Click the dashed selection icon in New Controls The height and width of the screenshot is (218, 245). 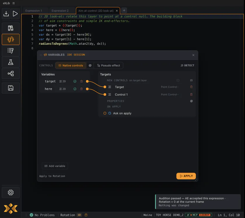pos(178,80)
